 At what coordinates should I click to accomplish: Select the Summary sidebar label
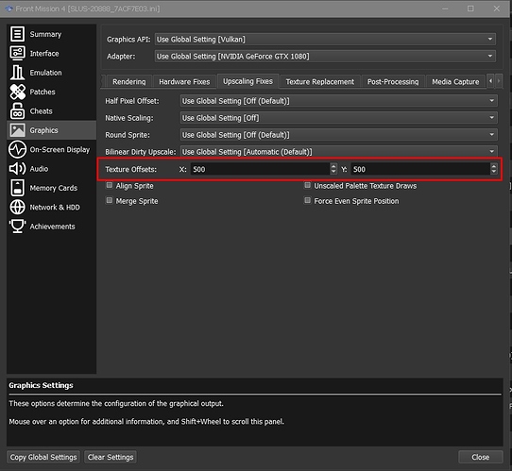coord(45,34)
